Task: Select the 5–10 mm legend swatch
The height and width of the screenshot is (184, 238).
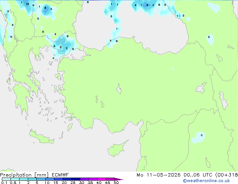Action: [41, 179]
